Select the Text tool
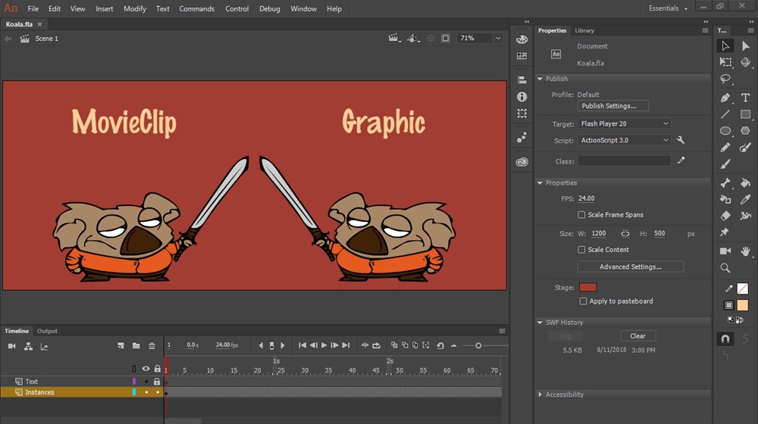The width and height of the screenshot is (758, 424). pyautogui.click(x=745, y=98)
